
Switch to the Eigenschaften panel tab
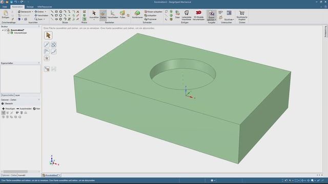coord(7,95)
